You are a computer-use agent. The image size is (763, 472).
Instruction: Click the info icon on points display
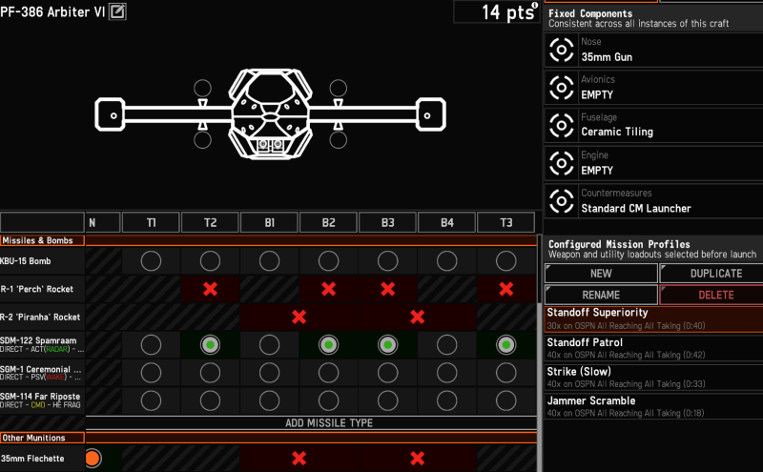pos(535,6)
